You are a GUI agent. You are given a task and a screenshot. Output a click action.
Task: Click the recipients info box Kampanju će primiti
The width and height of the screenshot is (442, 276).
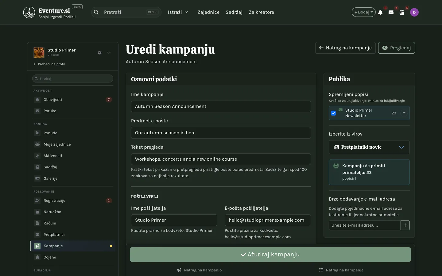coord(369,172)
